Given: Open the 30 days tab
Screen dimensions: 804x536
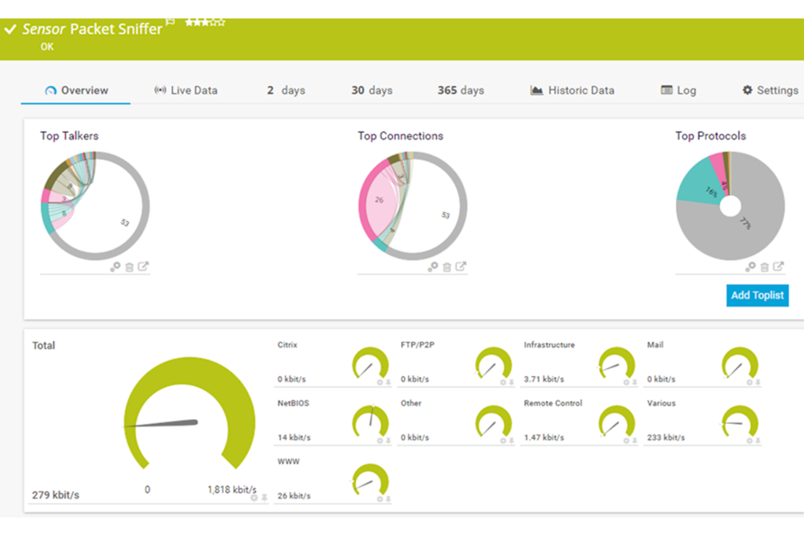Looking at the screenshot, I should coord(372,90).
